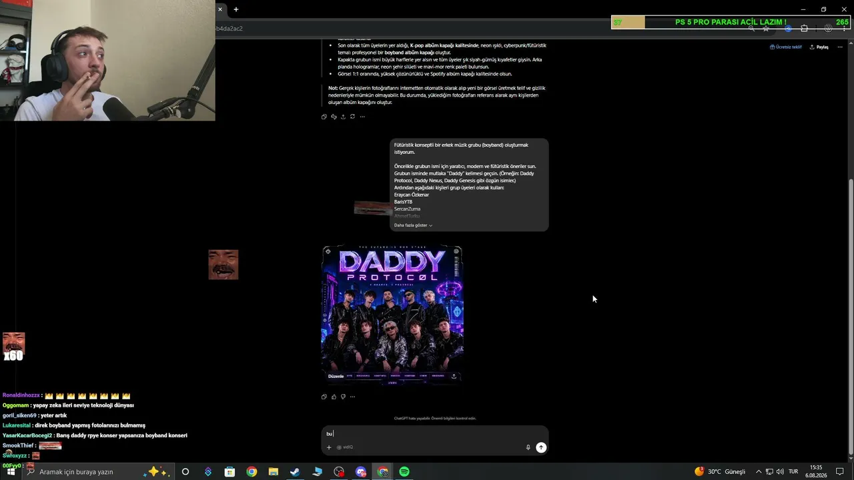This screenshot has height=480, width=854.
Task: Click the Paylaş share button
Action: pyautogui.click(x=819, y=47)
